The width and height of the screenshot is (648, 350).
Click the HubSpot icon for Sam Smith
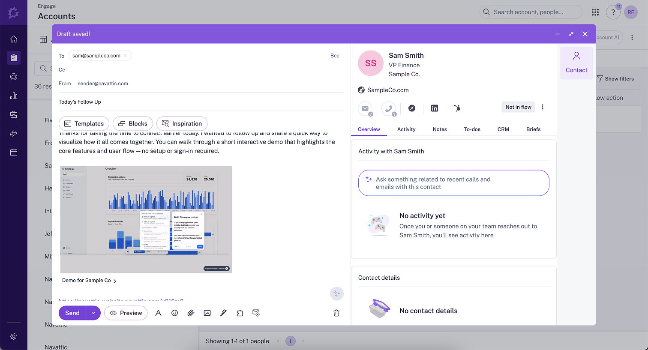click(457, 108)
